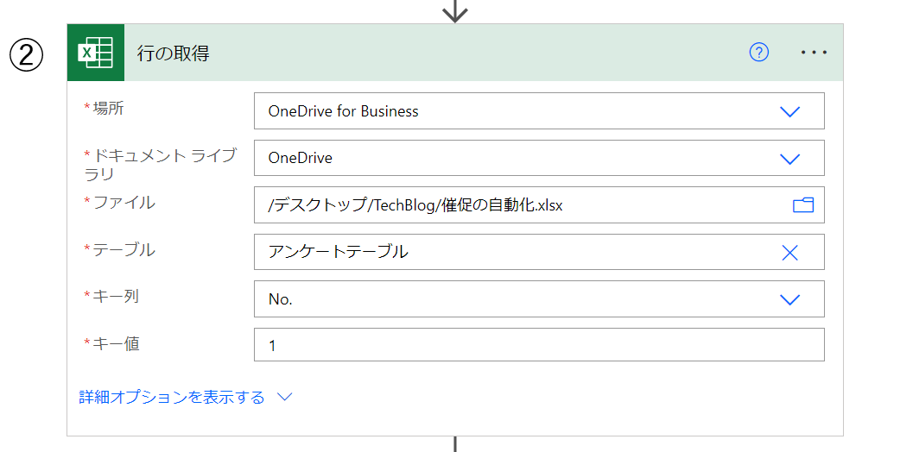Click the 行の取得 action title

click(x=174, y=53)
